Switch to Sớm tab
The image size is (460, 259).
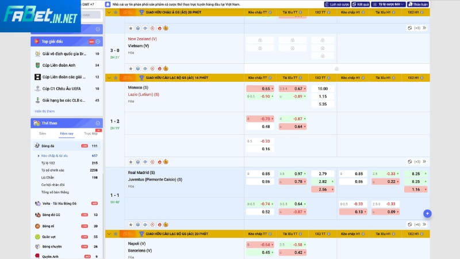[x=43, y=134]
